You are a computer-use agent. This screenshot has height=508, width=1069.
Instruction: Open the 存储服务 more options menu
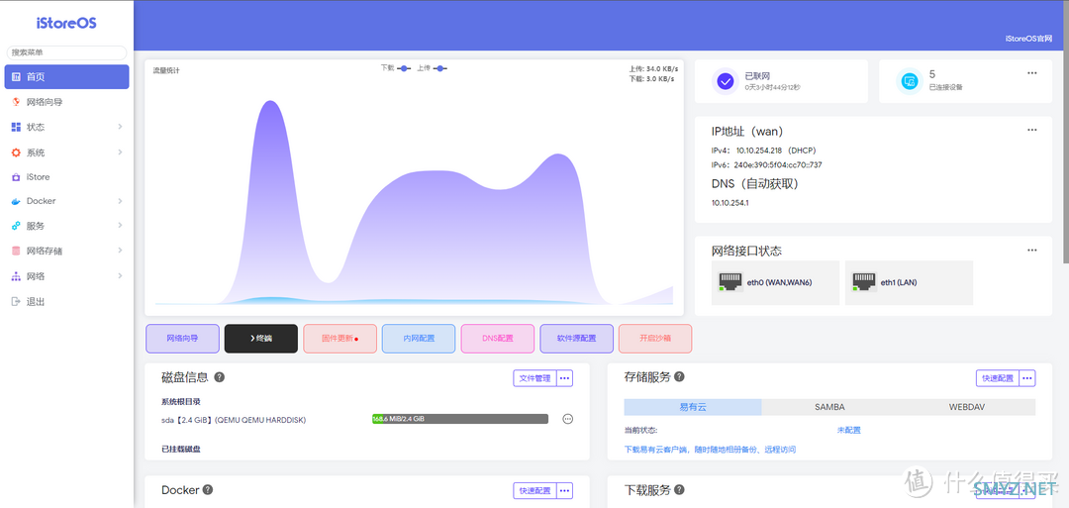click(1028, 378)
